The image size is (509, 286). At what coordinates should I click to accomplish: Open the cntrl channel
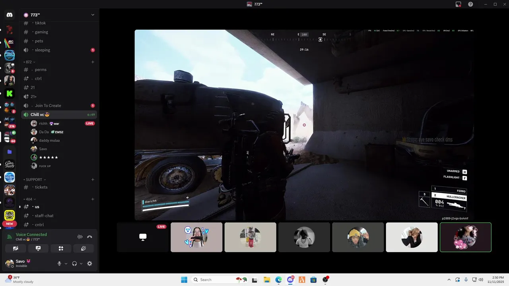[59, 225]
